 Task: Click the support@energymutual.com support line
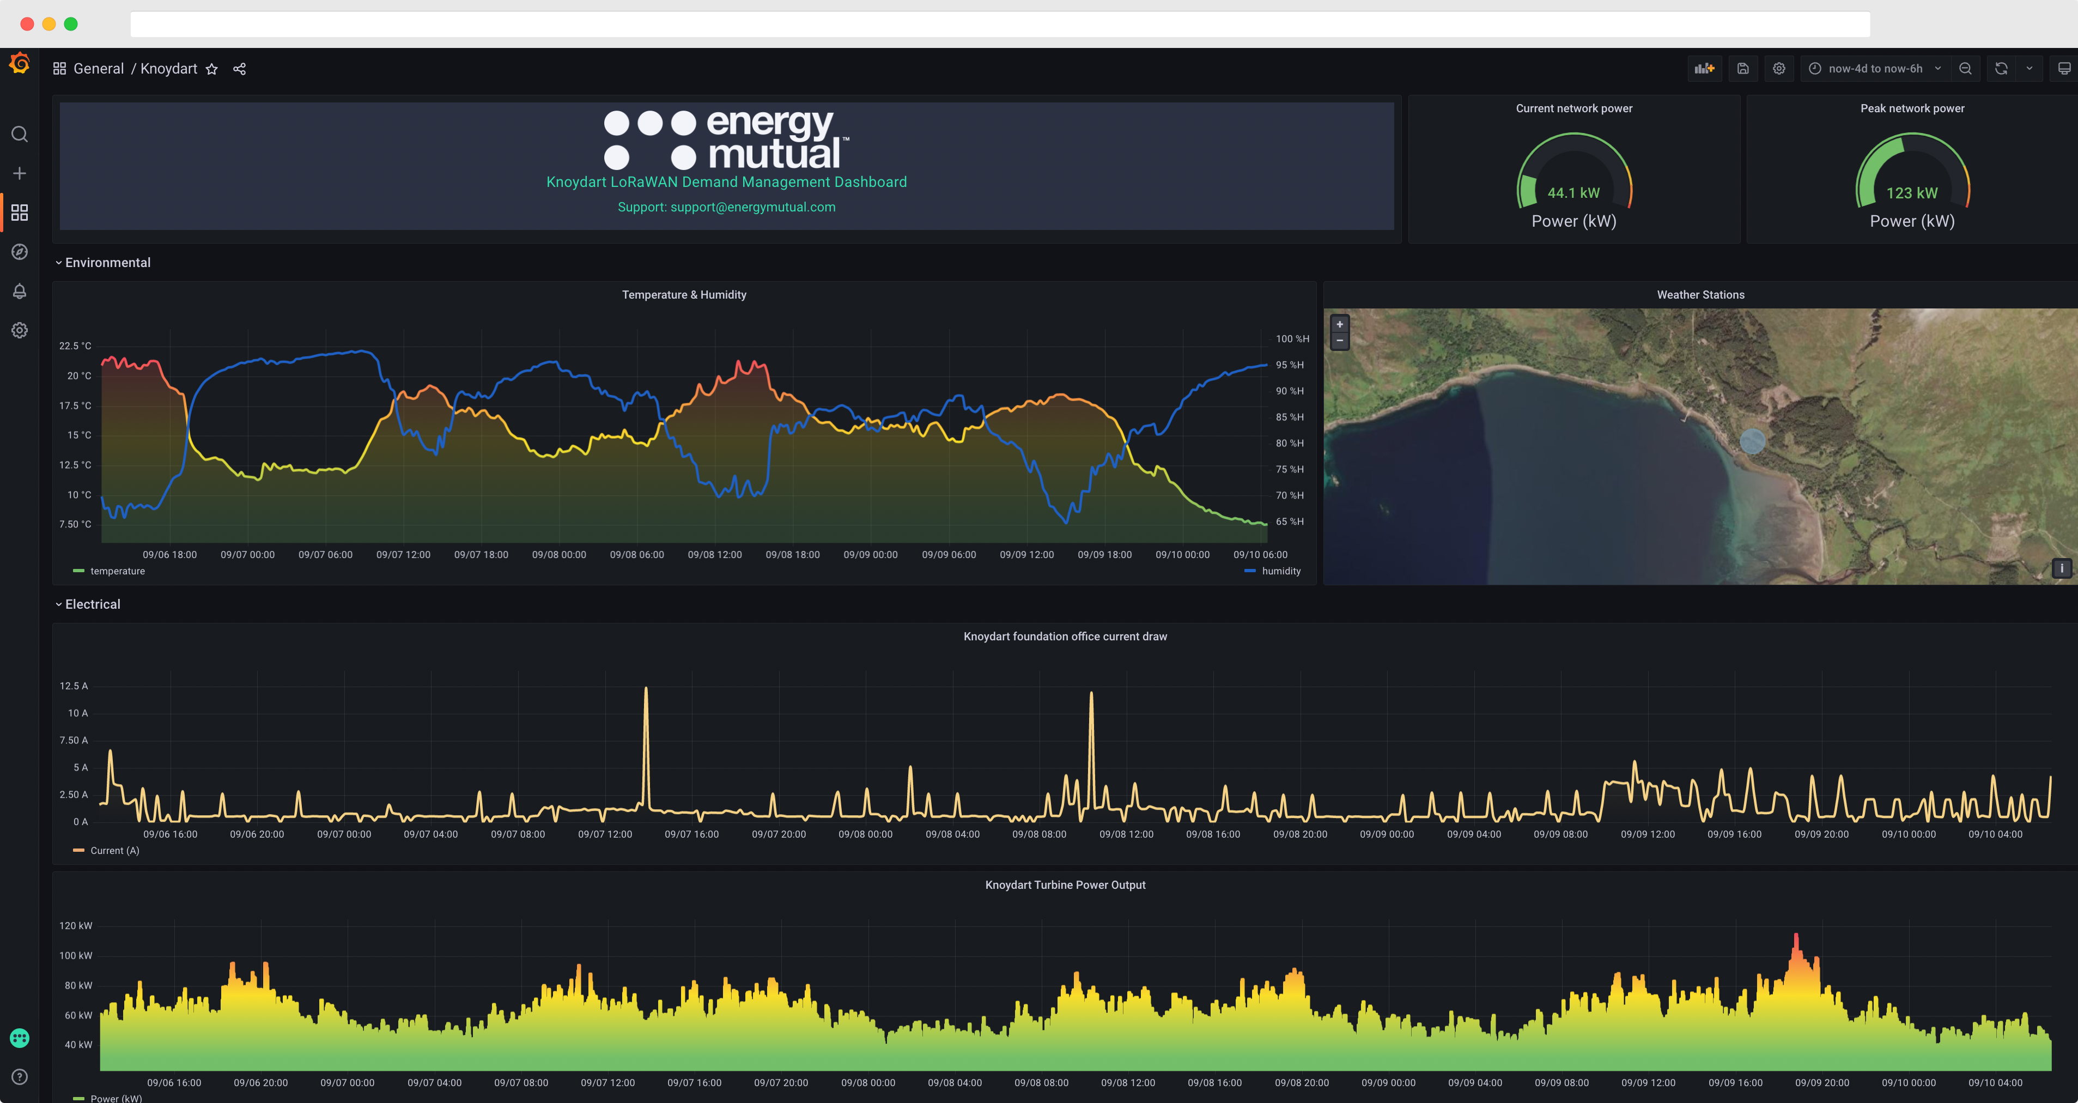(727, 208)
